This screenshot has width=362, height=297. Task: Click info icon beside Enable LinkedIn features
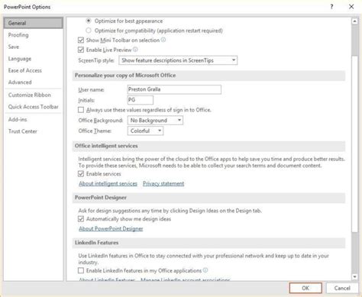click(x=205, y=270)
